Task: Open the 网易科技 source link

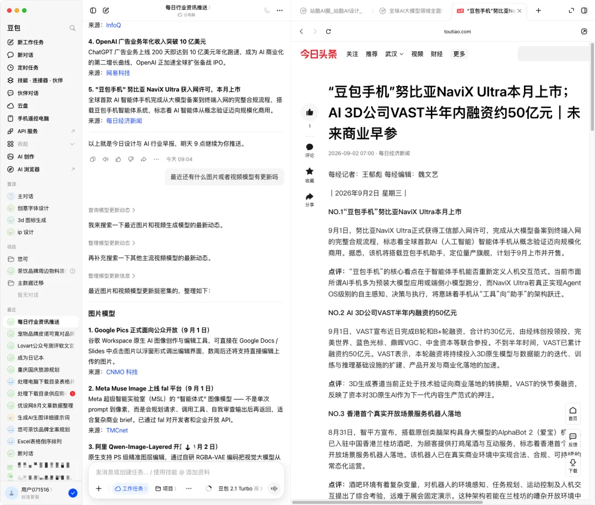Action: (118, 73)
